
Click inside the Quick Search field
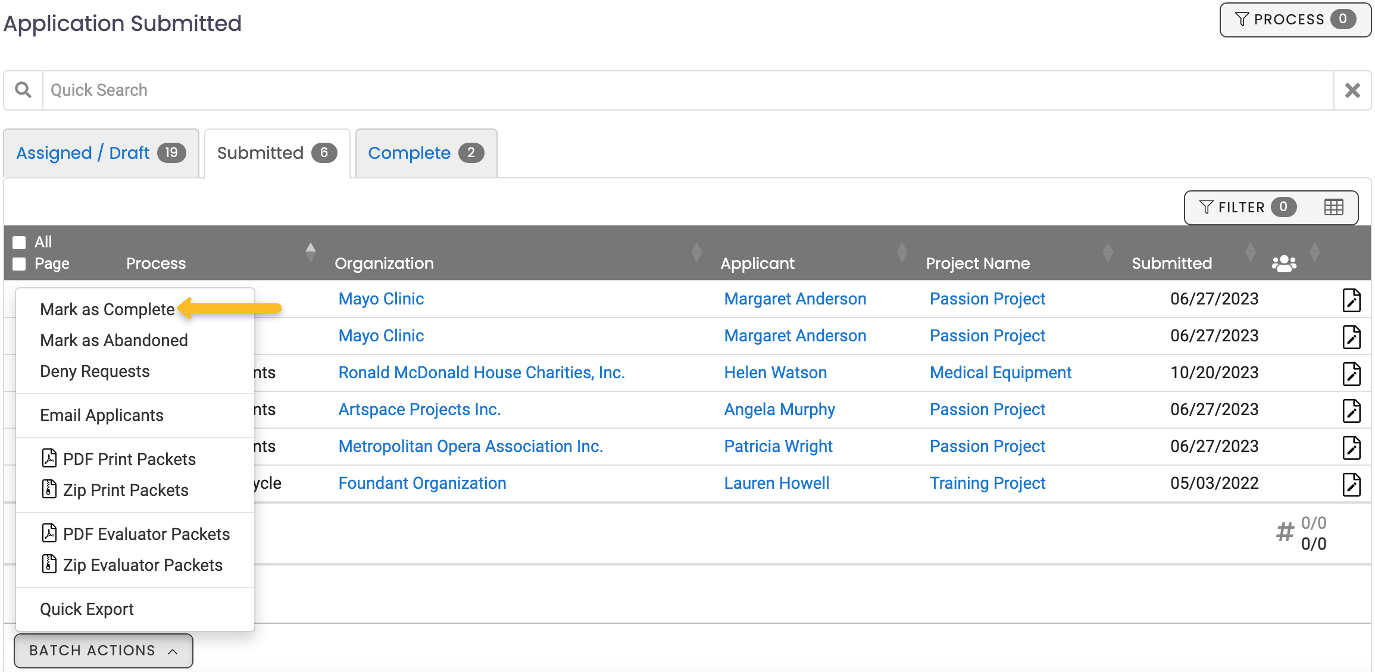pos(685,90)
